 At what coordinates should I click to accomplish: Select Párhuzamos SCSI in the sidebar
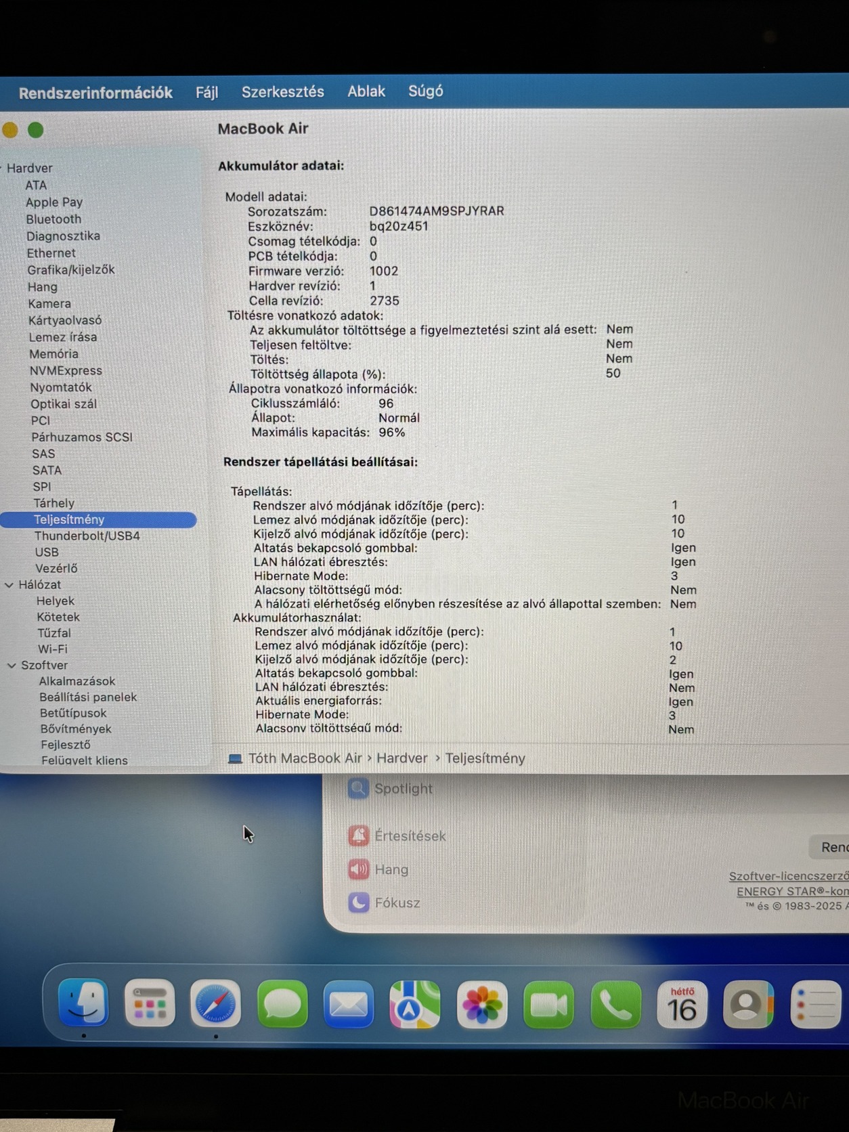81,437
